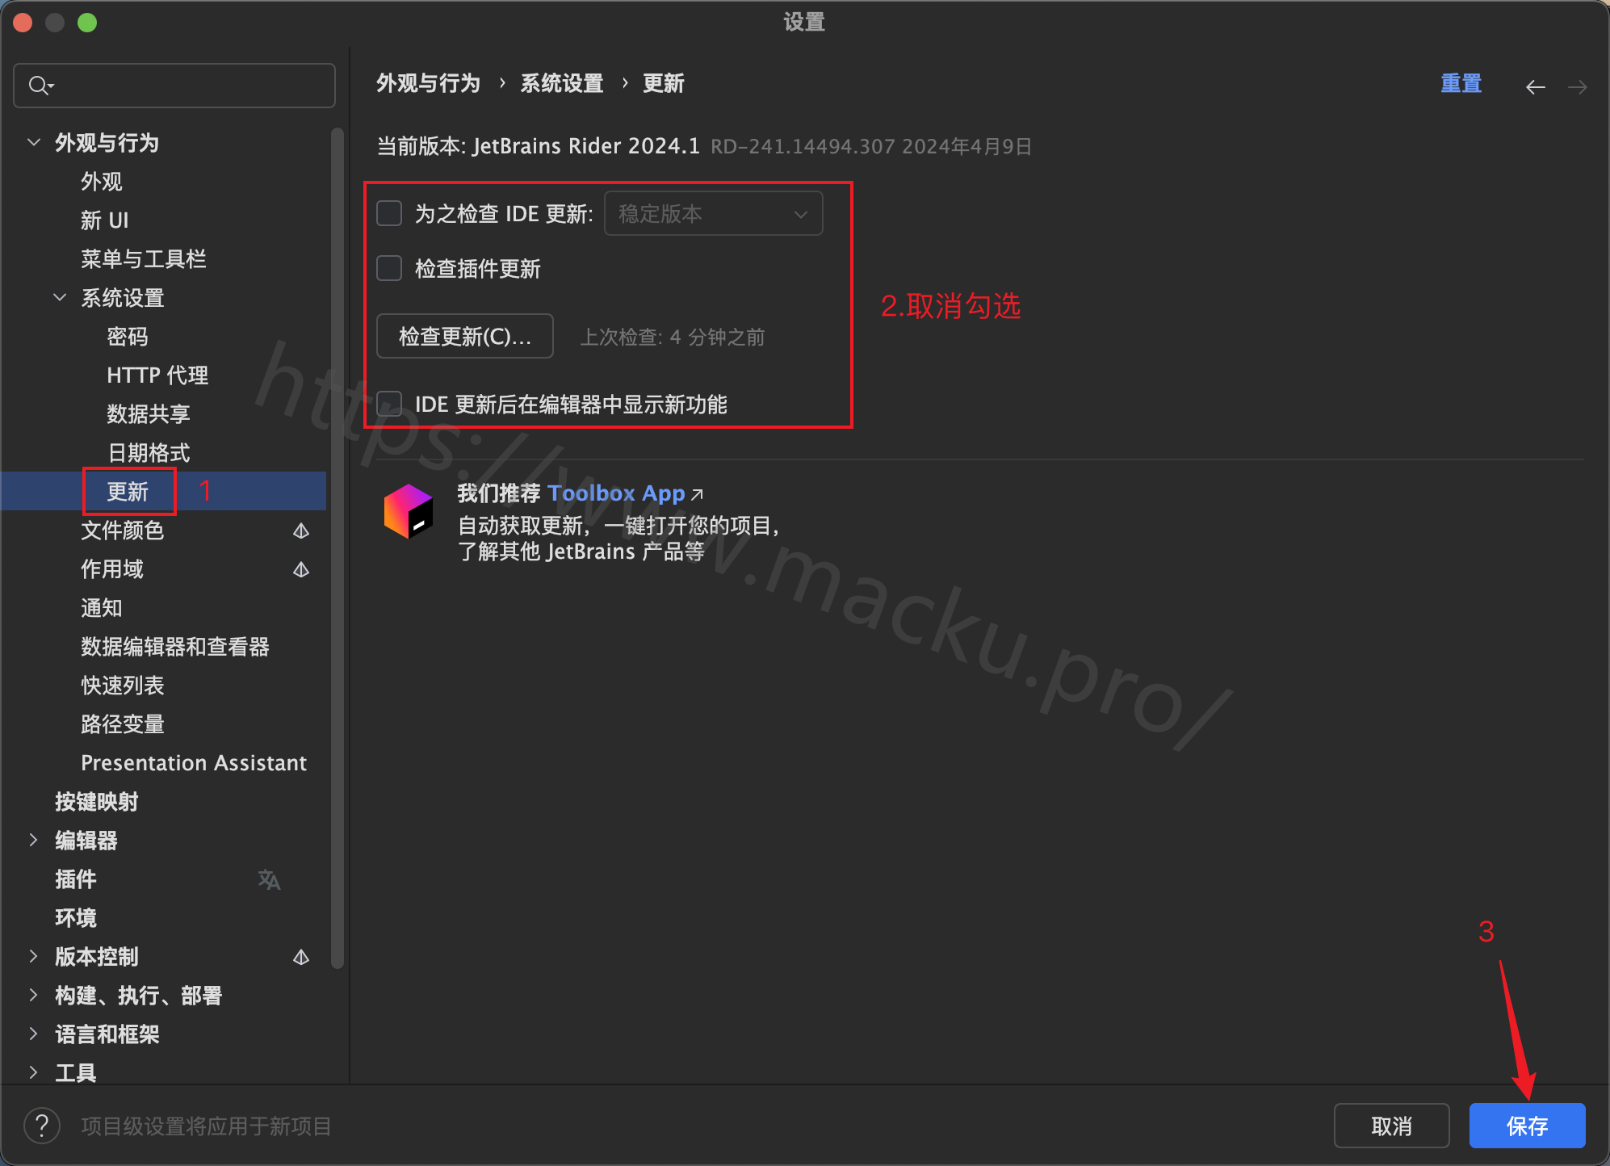
Task: Click the project-level icon beside 作用域
Action: (301, 569)
